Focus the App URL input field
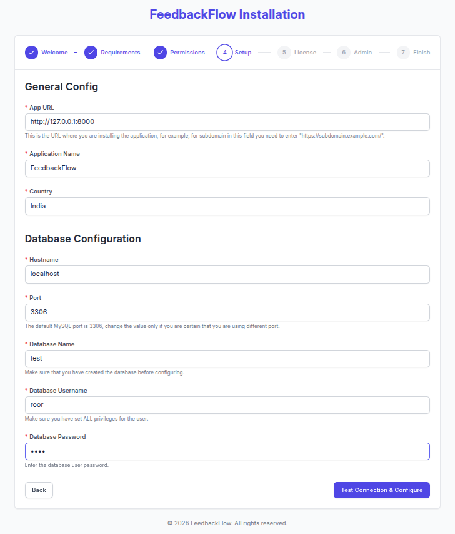Screen dimensions: 455x534 pyautogui.click(x=227, y=121)
